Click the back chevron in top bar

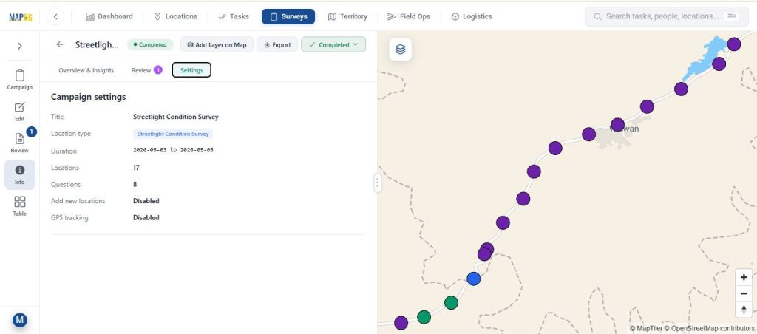(x=55, y=16)
